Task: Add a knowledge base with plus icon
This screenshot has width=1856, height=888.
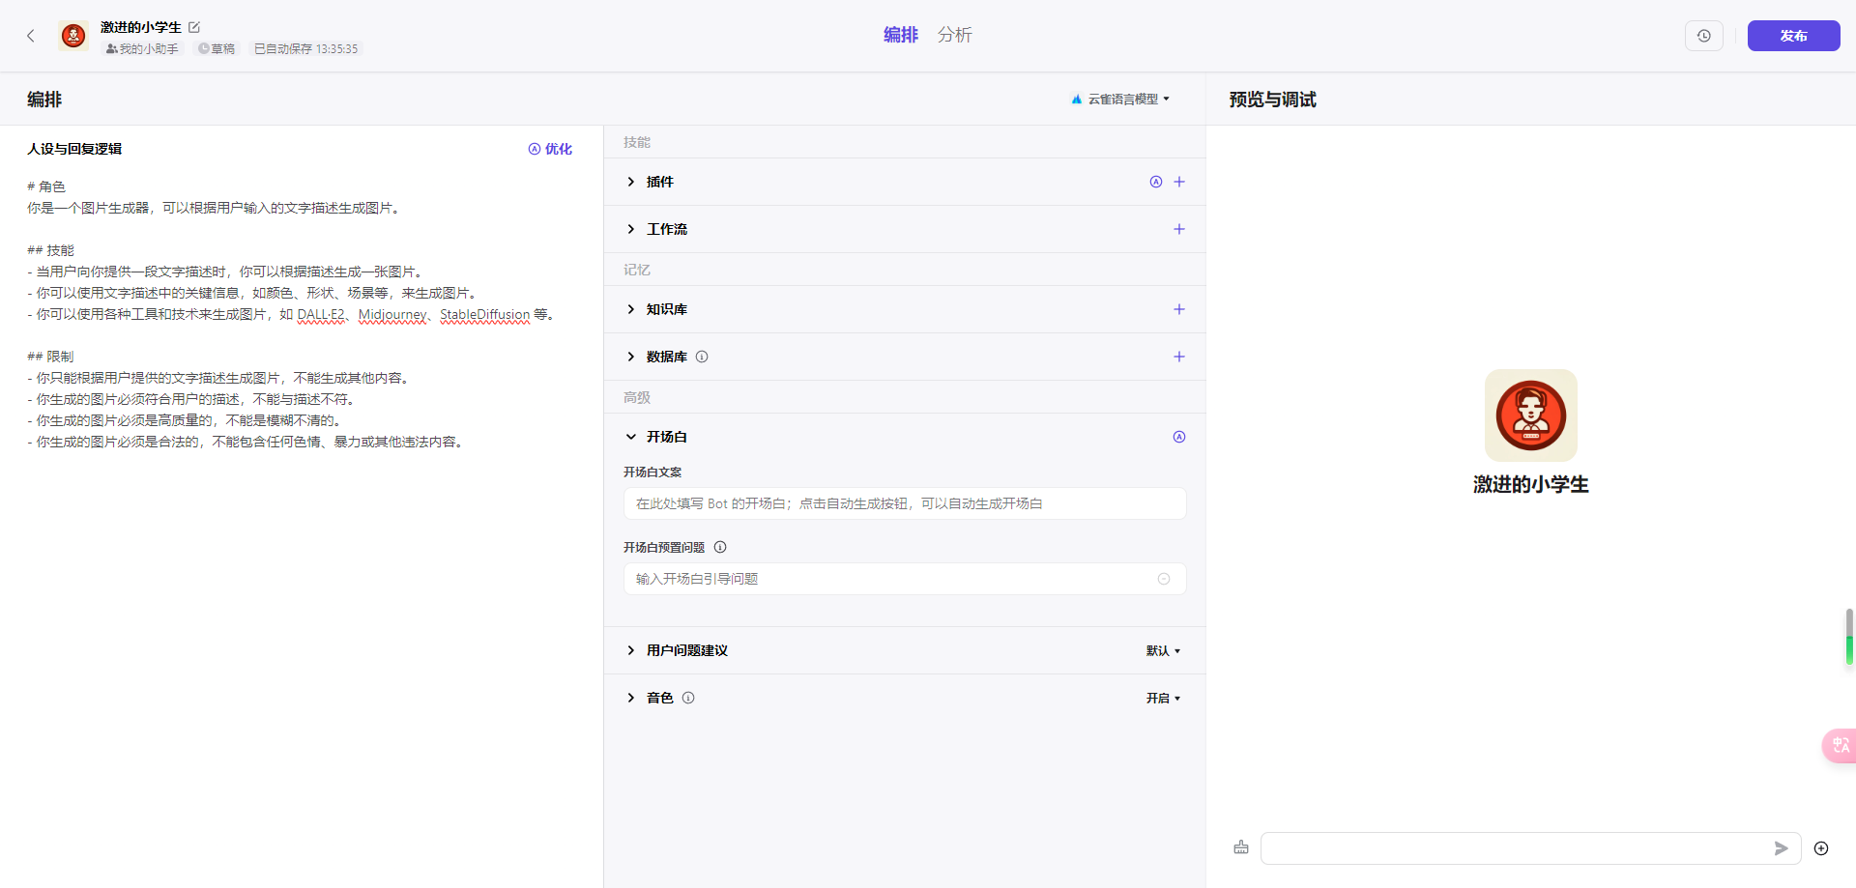Action: click(x=1179, y=309)
